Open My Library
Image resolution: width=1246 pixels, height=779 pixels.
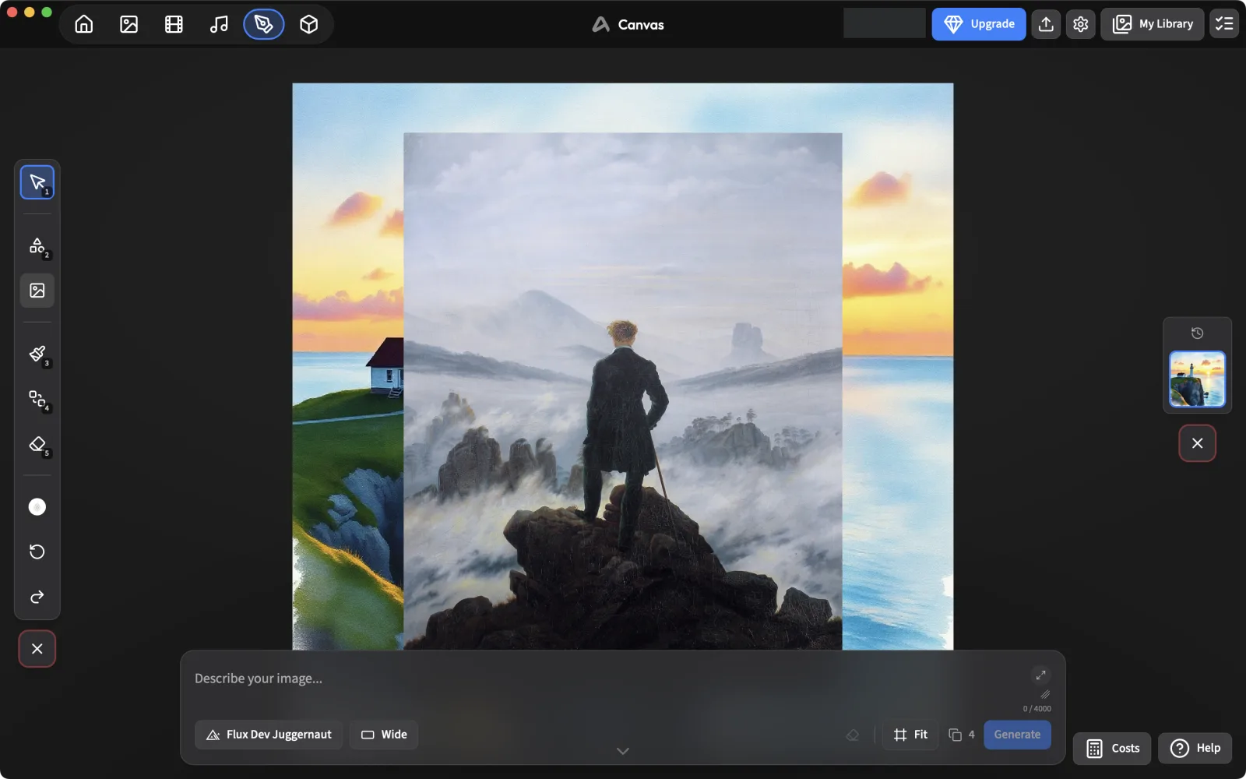[1153, 24]
